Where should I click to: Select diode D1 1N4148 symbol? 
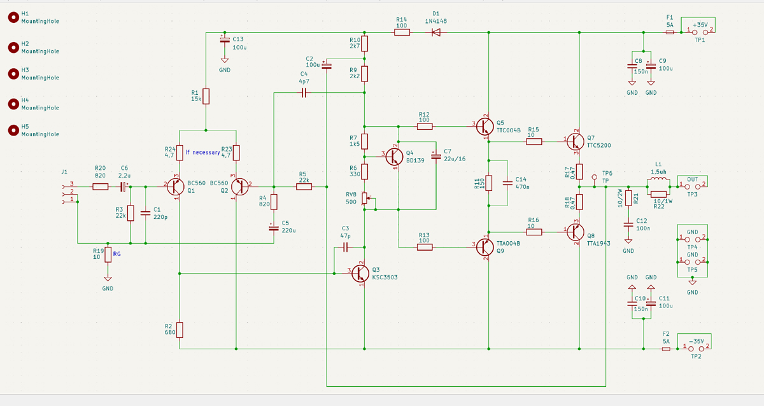[x=436, y=32]
